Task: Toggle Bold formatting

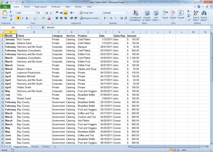Action: point(18,18)
